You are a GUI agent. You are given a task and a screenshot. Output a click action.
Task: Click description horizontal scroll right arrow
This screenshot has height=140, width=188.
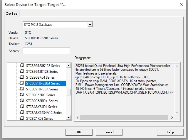pyautogui.click(x=172, y=117)
